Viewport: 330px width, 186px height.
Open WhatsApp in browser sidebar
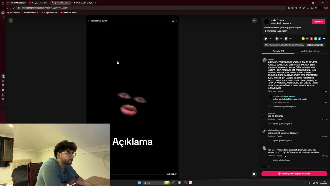point(3,95)
